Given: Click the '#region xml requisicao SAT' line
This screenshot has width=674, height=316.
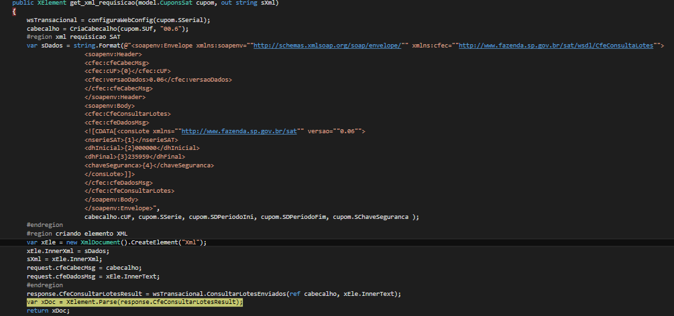Looking at the screenshot, I should click(74, 37).
